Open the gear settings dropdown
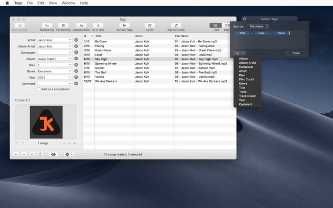333x208 pixels. 69,154
